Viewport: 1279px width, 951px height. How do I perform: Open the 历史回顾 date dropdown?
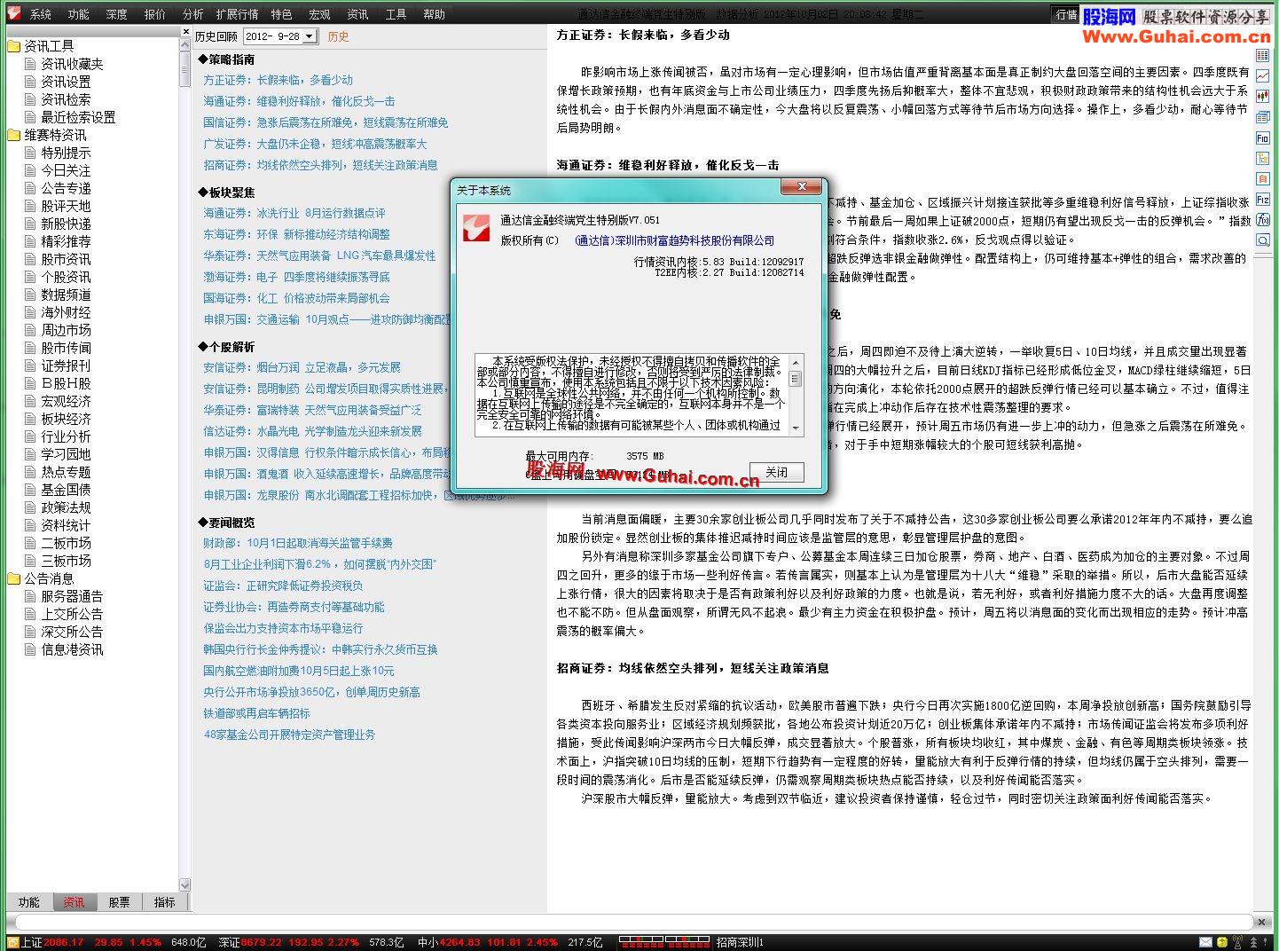tap(310, 36)
